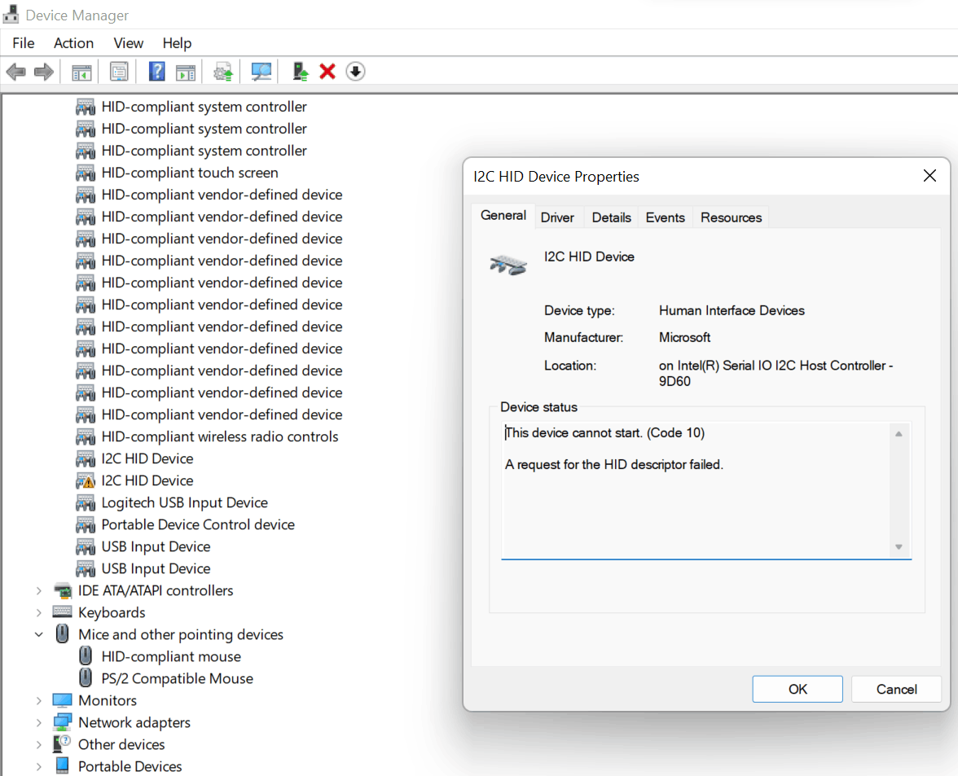Collapse Mice and other pointing devices
Screen dimensions: 958x776
[x=39, y=634]
